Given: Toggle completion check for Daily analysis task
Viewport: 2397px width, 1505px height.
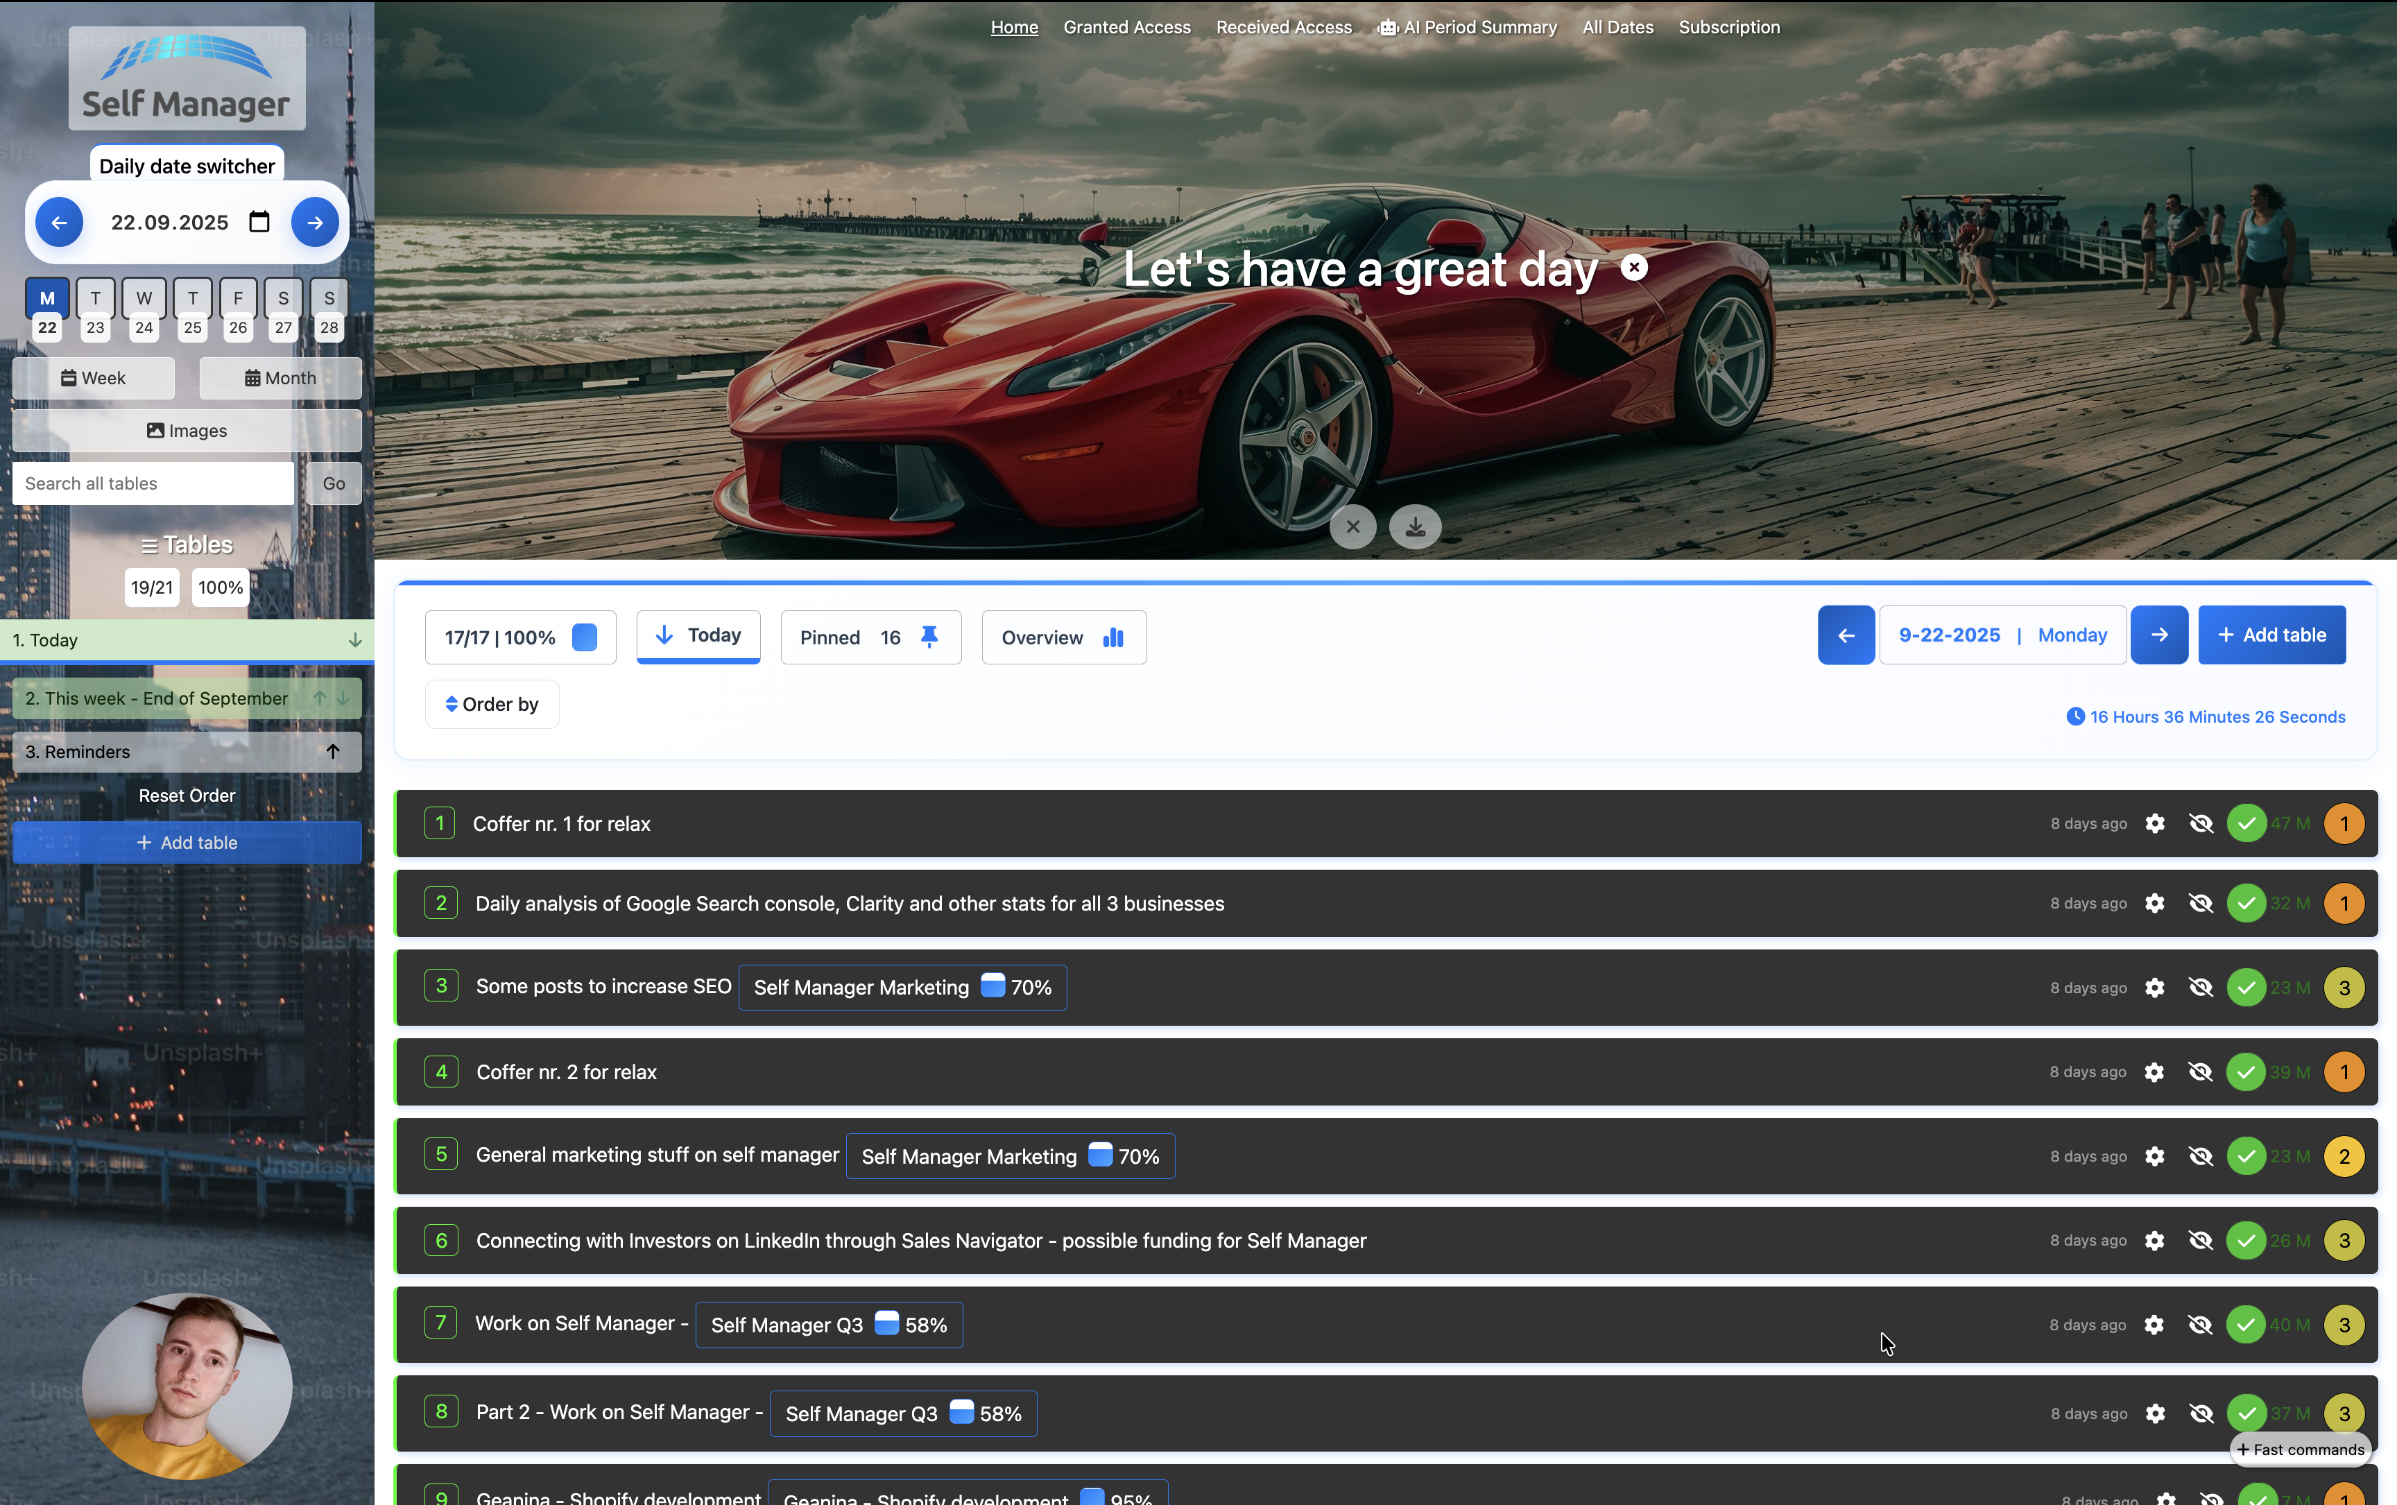Looking at the screenshot, I should [x=2246, y=904].
